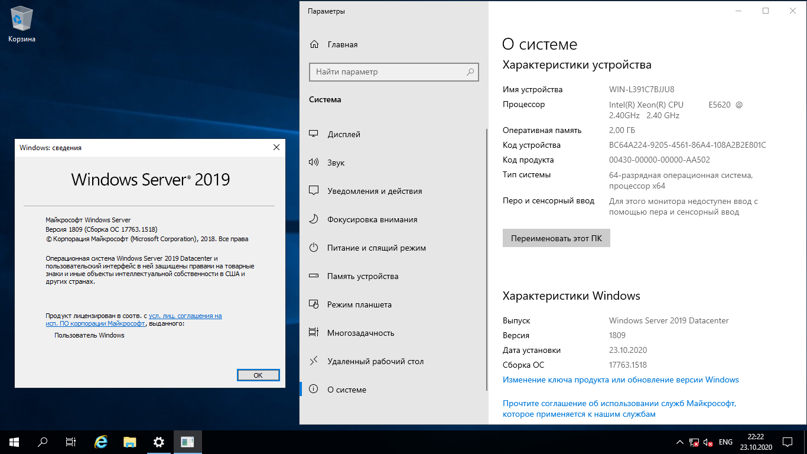Click the О системе info icon
807x454 pixels.
click(x=314, y=390)
